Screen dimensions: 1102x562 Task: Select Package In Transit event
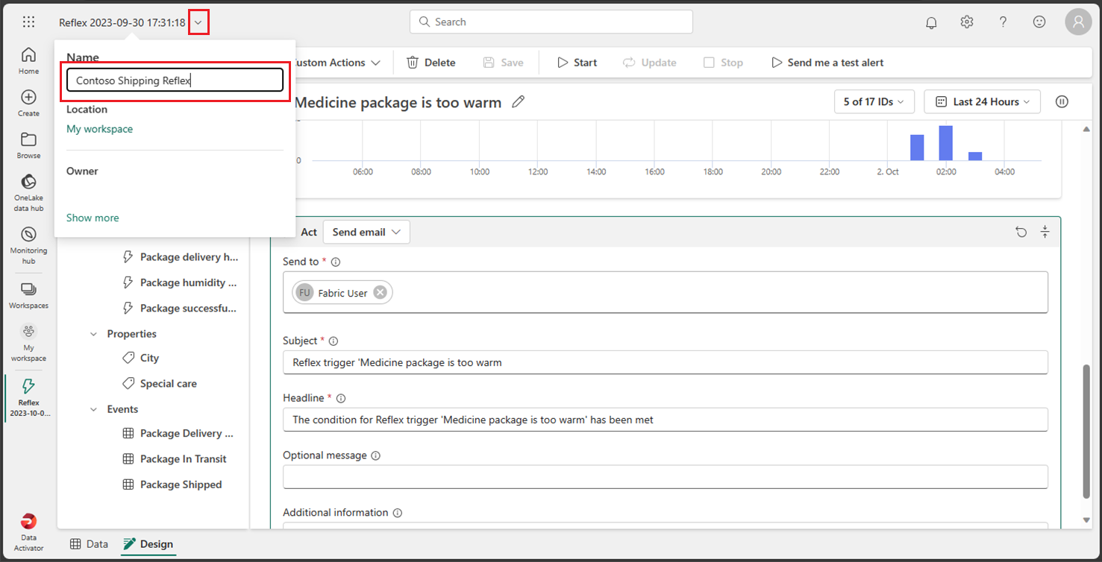(x=174, y=458)
